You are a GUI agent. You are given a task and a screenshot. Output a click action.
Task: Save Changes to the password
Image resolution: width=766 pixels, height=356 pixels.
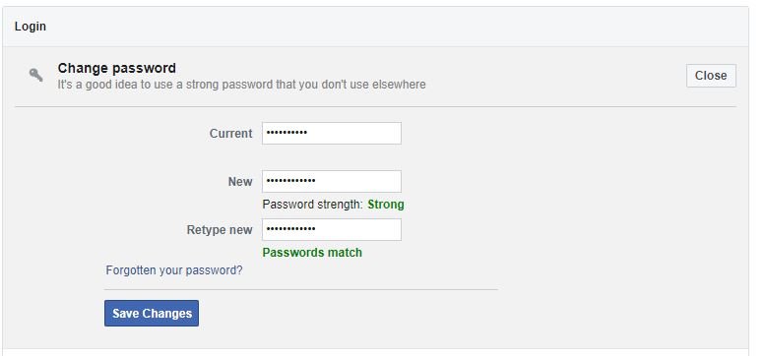coord(152,313)
